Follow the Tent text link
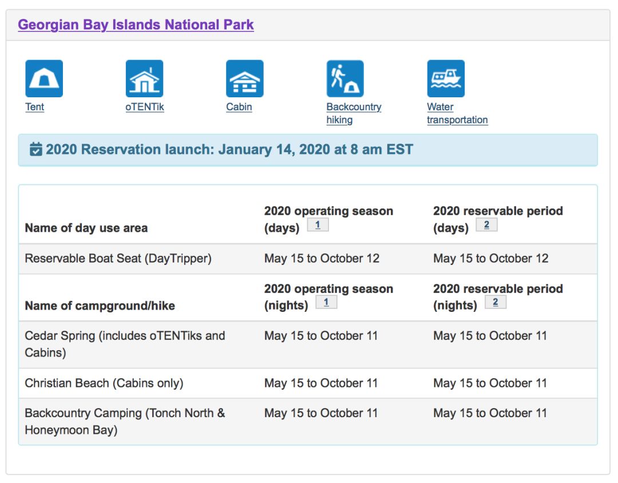The image size is (618, 483). click(34, 107)
